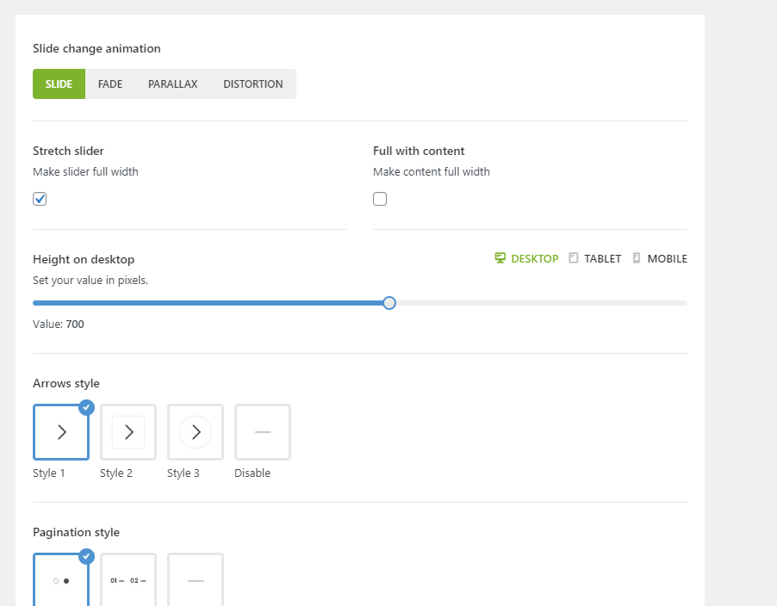Click the desktop monitor icon
This screenshot has width=777, height=606.
(x=500, y=258)
